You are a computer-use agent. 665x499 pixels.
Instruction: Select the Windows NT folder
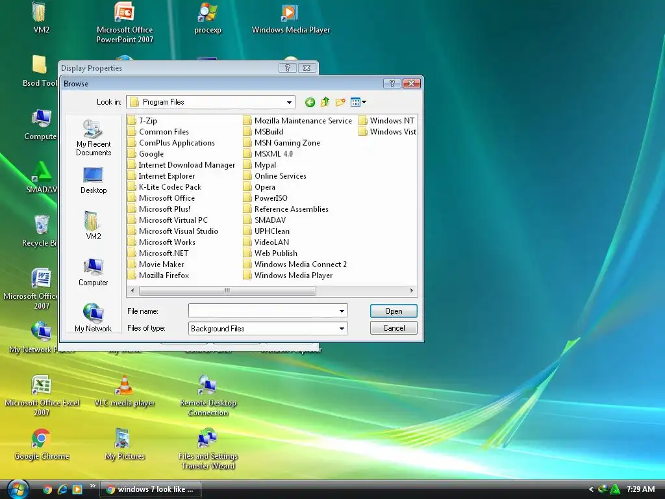[387, 120]
